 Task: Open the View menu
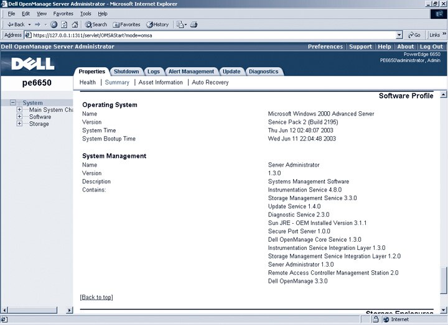click(42, 14)
